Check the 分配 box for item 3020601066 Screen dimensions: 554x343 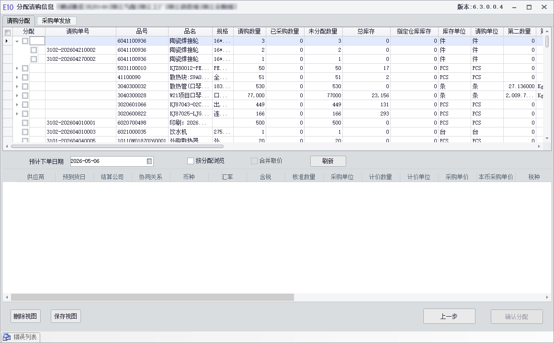click(25, 104)
